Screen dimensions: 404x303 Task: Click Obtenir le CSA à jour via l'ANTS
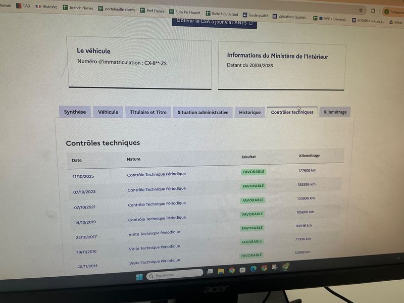point(214,22)
